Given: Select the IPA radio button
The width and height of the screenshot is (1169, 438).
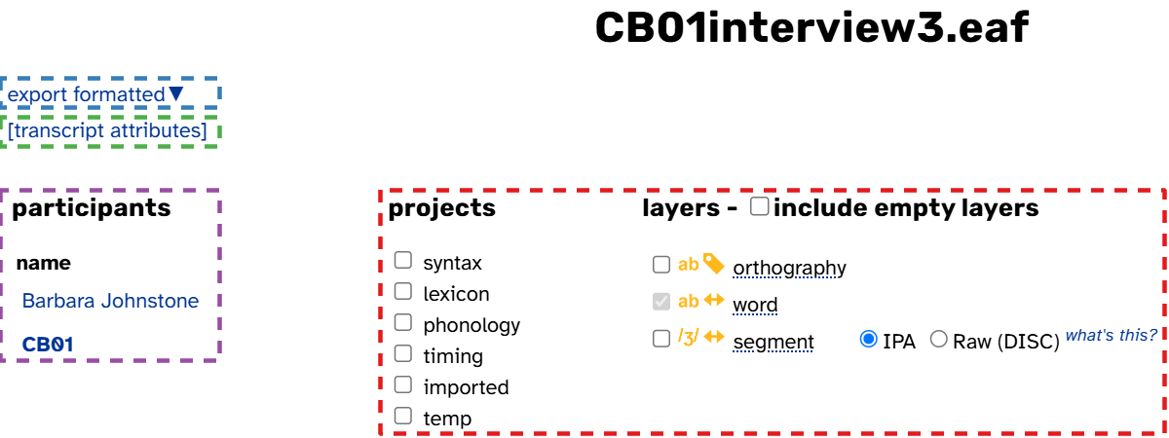Looking at the screenshot, I should [x=868, y=340].
